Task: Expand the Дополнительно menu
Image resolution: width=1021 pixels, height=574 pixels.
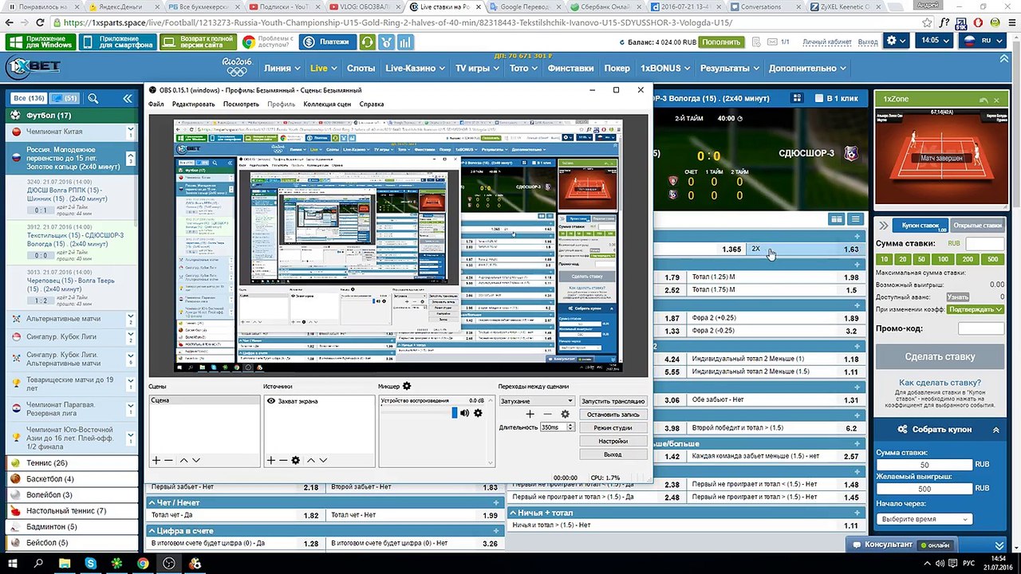Action: pos(808,69)
